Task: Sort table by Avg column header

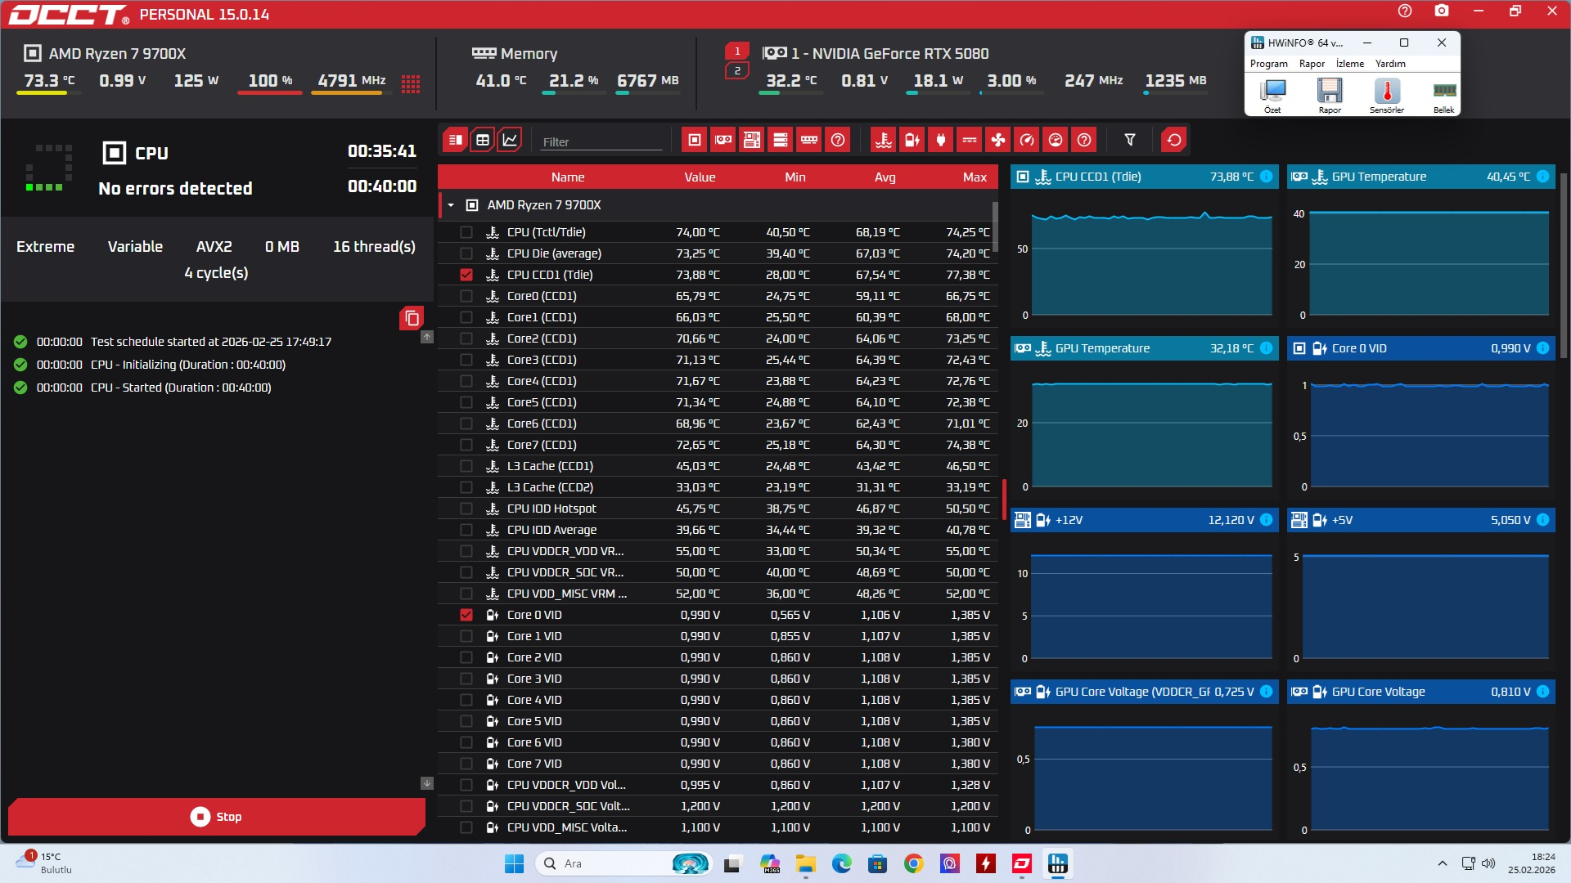Action: coord(885,177)
